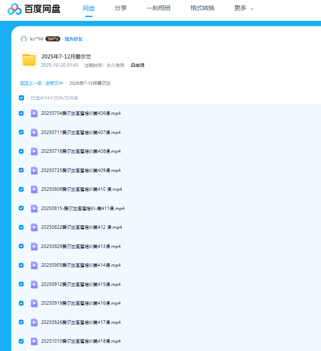Click video icon for lesson 407 file
Image resolution: width=321 pixels, height=351 pixels.
(x=34, y=133)
